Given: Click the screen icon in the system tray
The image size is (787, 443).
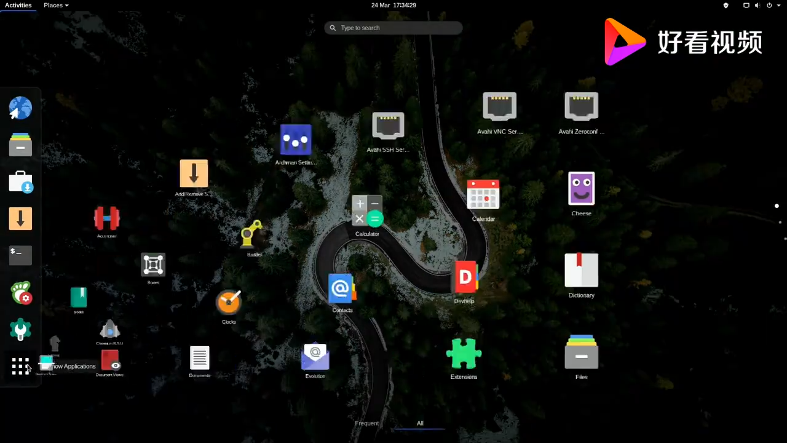Looking at the screenshot, I should click(x=746, y=5).
